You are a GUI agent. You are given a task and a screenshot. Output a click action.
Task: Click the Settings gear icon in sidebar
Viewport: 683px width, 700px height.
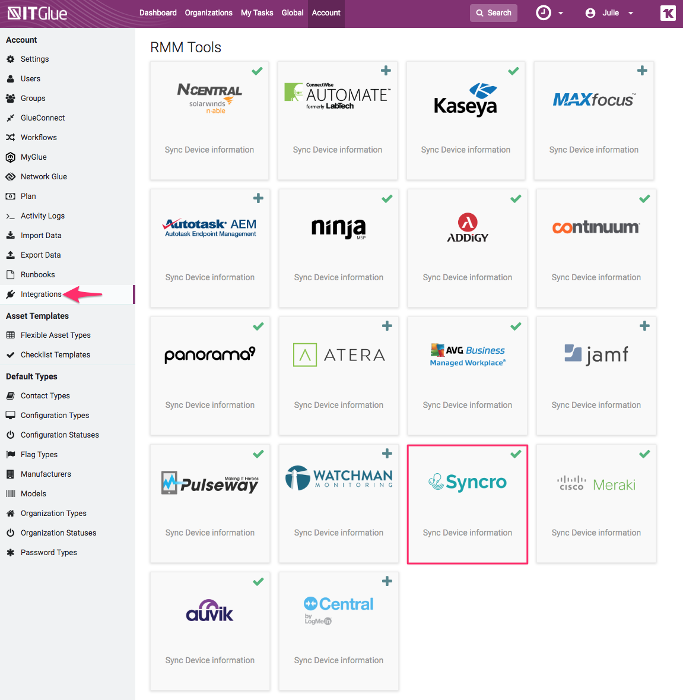11,59
